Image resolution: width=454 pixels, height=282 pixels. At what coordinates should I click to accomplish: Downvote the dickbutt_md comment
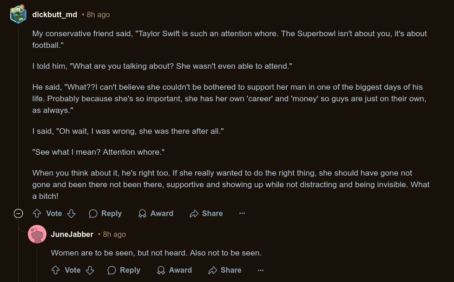(71, 214)
